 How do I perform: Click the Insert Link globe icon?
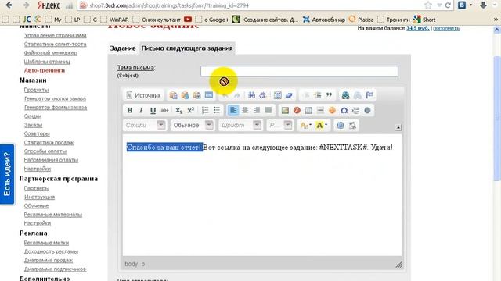coord(345,95)
